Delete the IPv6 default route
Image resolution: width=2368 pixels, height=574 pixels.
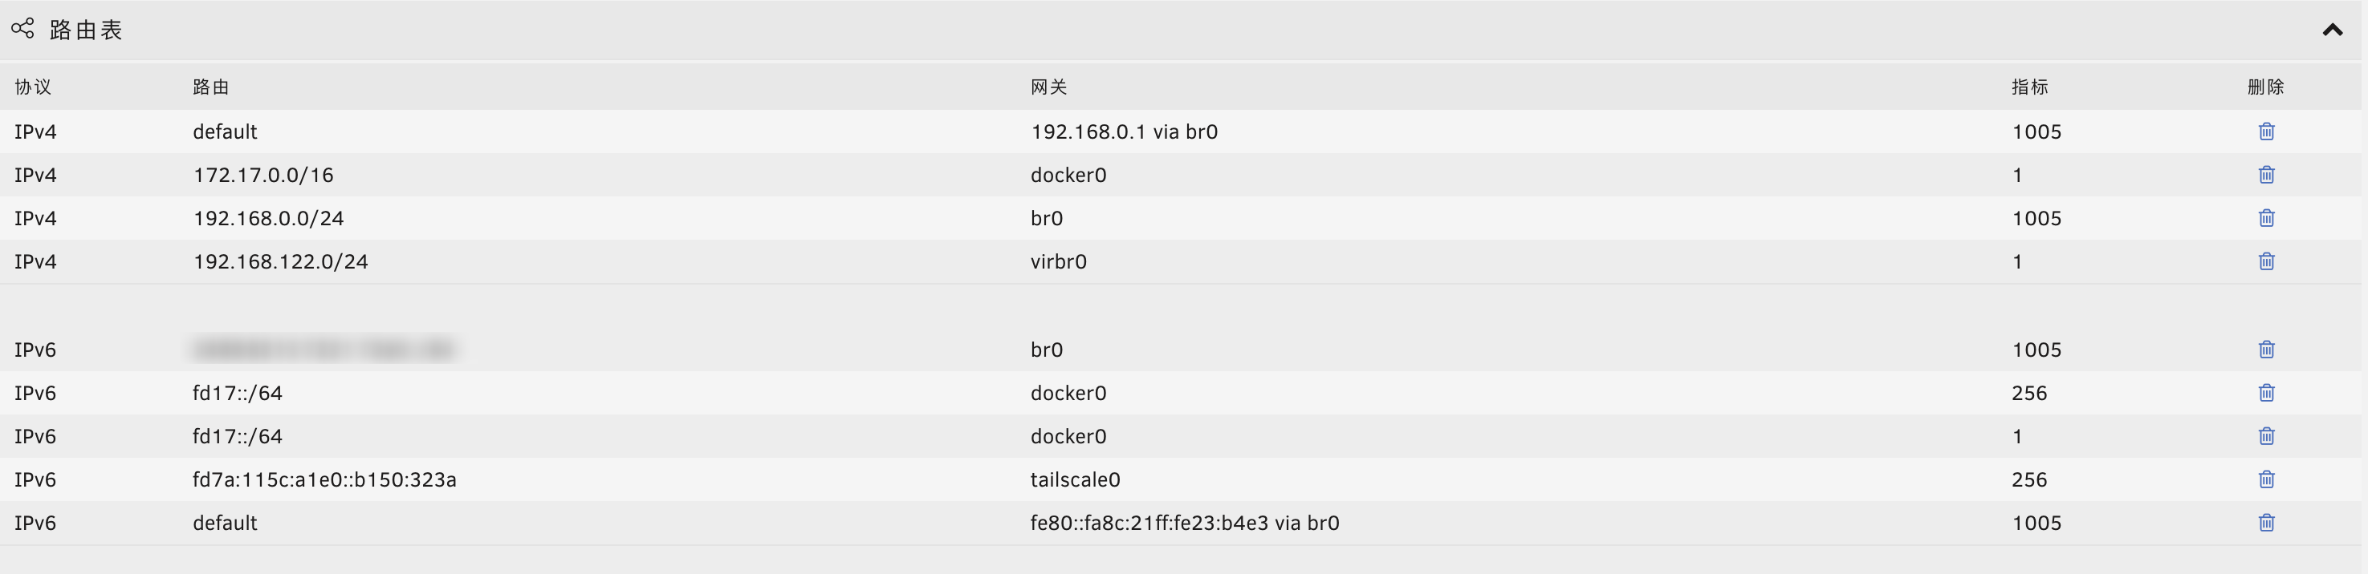click(2266, 523)
